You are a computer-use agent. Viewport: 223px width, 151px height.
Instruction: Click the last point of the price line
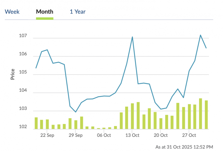[x=206, y=48]
